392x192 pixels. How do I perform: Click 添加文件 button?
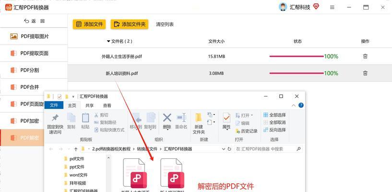pos(89,24)
